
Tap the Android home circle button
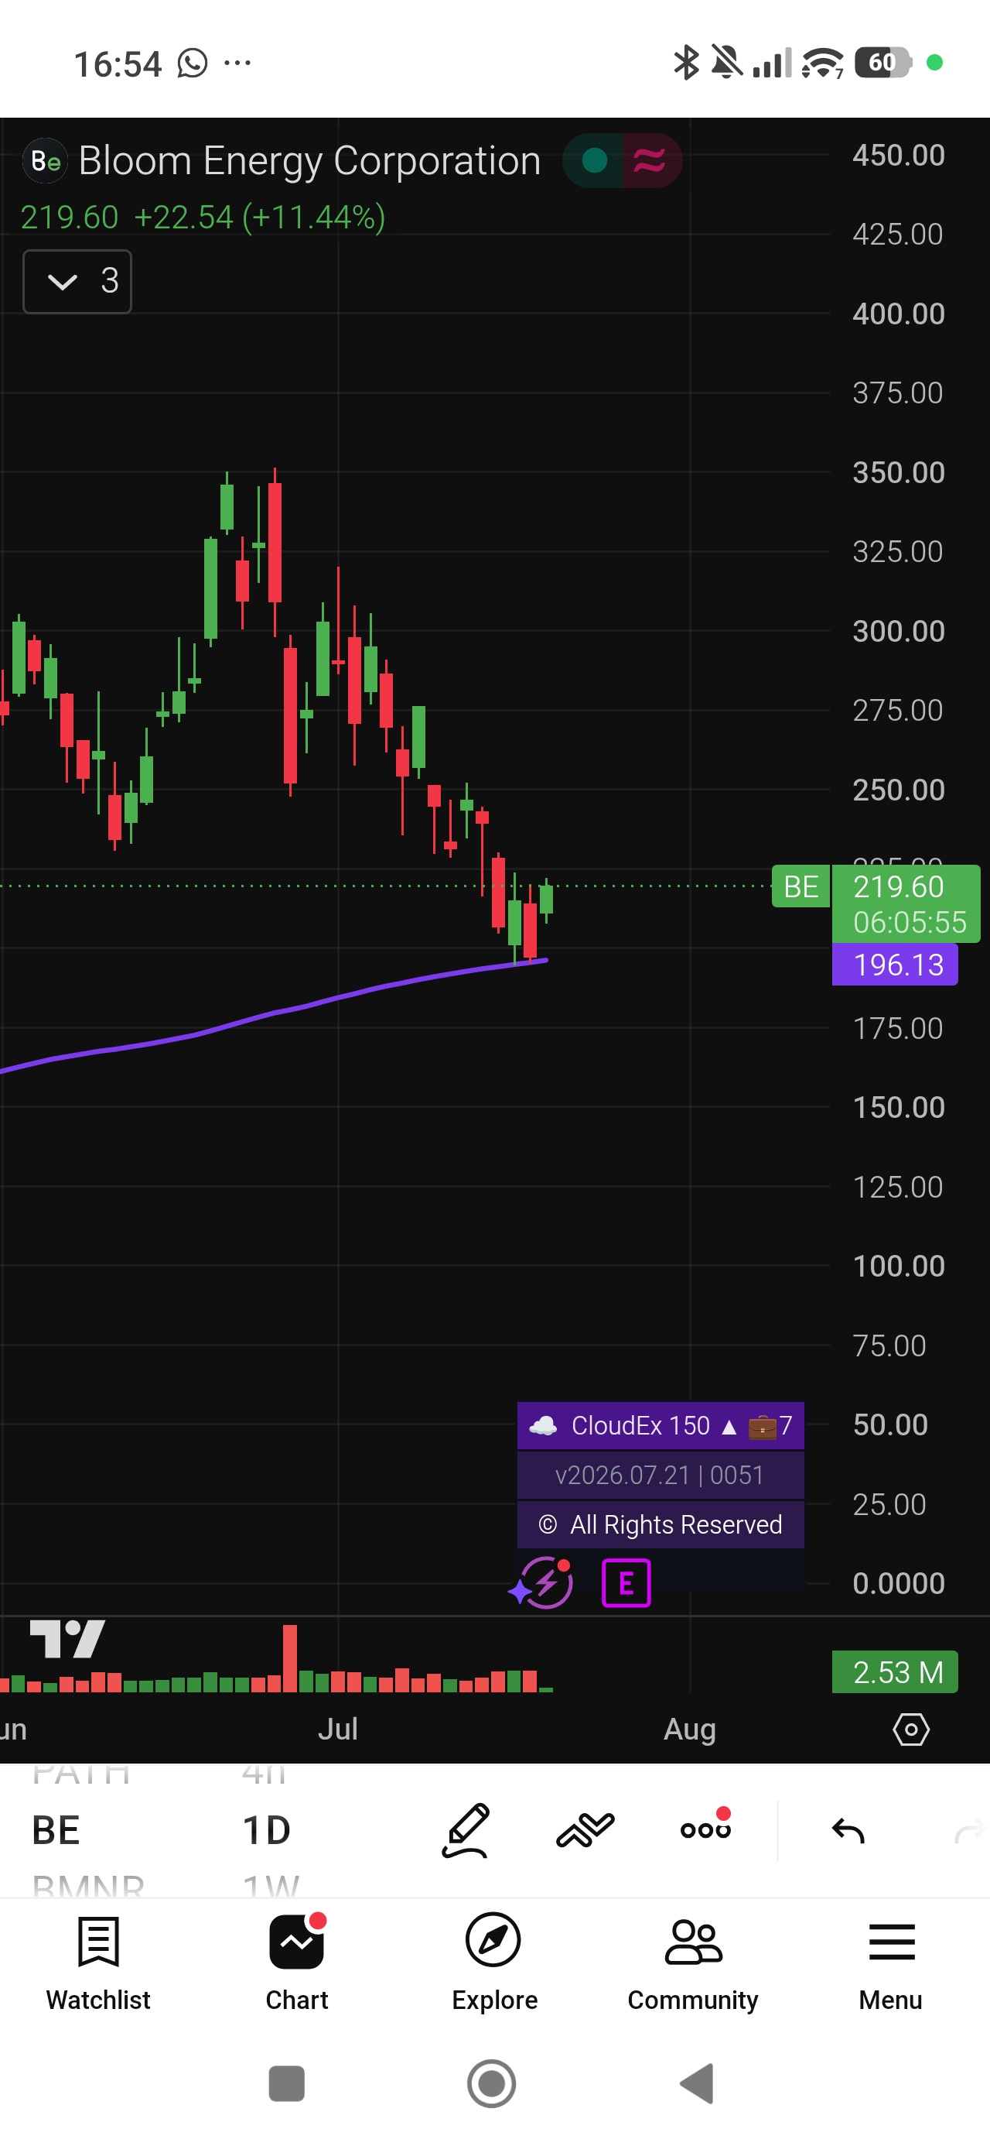(x=492, y=2083)
